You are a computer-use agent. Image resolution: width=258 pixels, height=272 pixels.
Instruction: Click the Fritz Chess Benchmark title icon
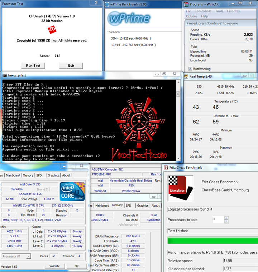(x=166, y=167)
